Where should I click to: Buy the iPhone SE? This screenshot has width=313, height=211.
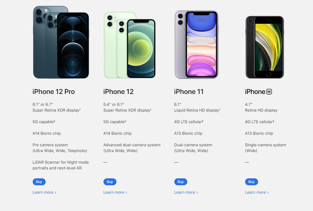[x=251, y=182]
